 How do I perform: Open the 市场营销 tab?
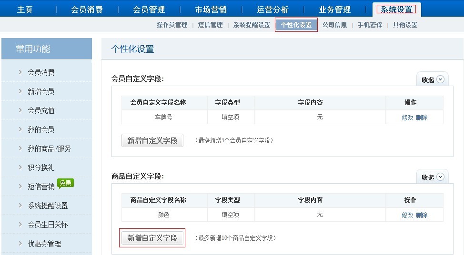coord(211,10)
